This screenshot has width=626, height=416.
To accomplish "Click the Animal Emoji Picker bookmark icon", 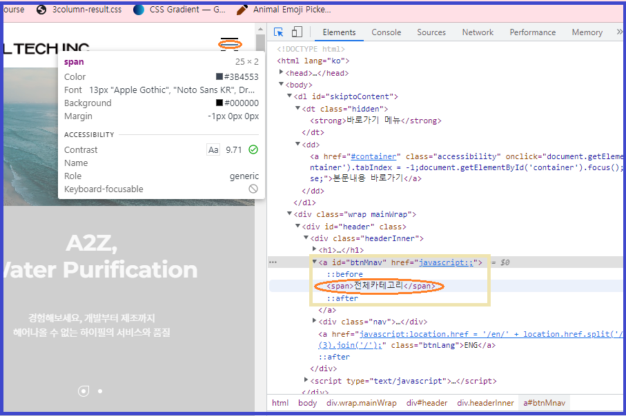I will tap(242, 10).
